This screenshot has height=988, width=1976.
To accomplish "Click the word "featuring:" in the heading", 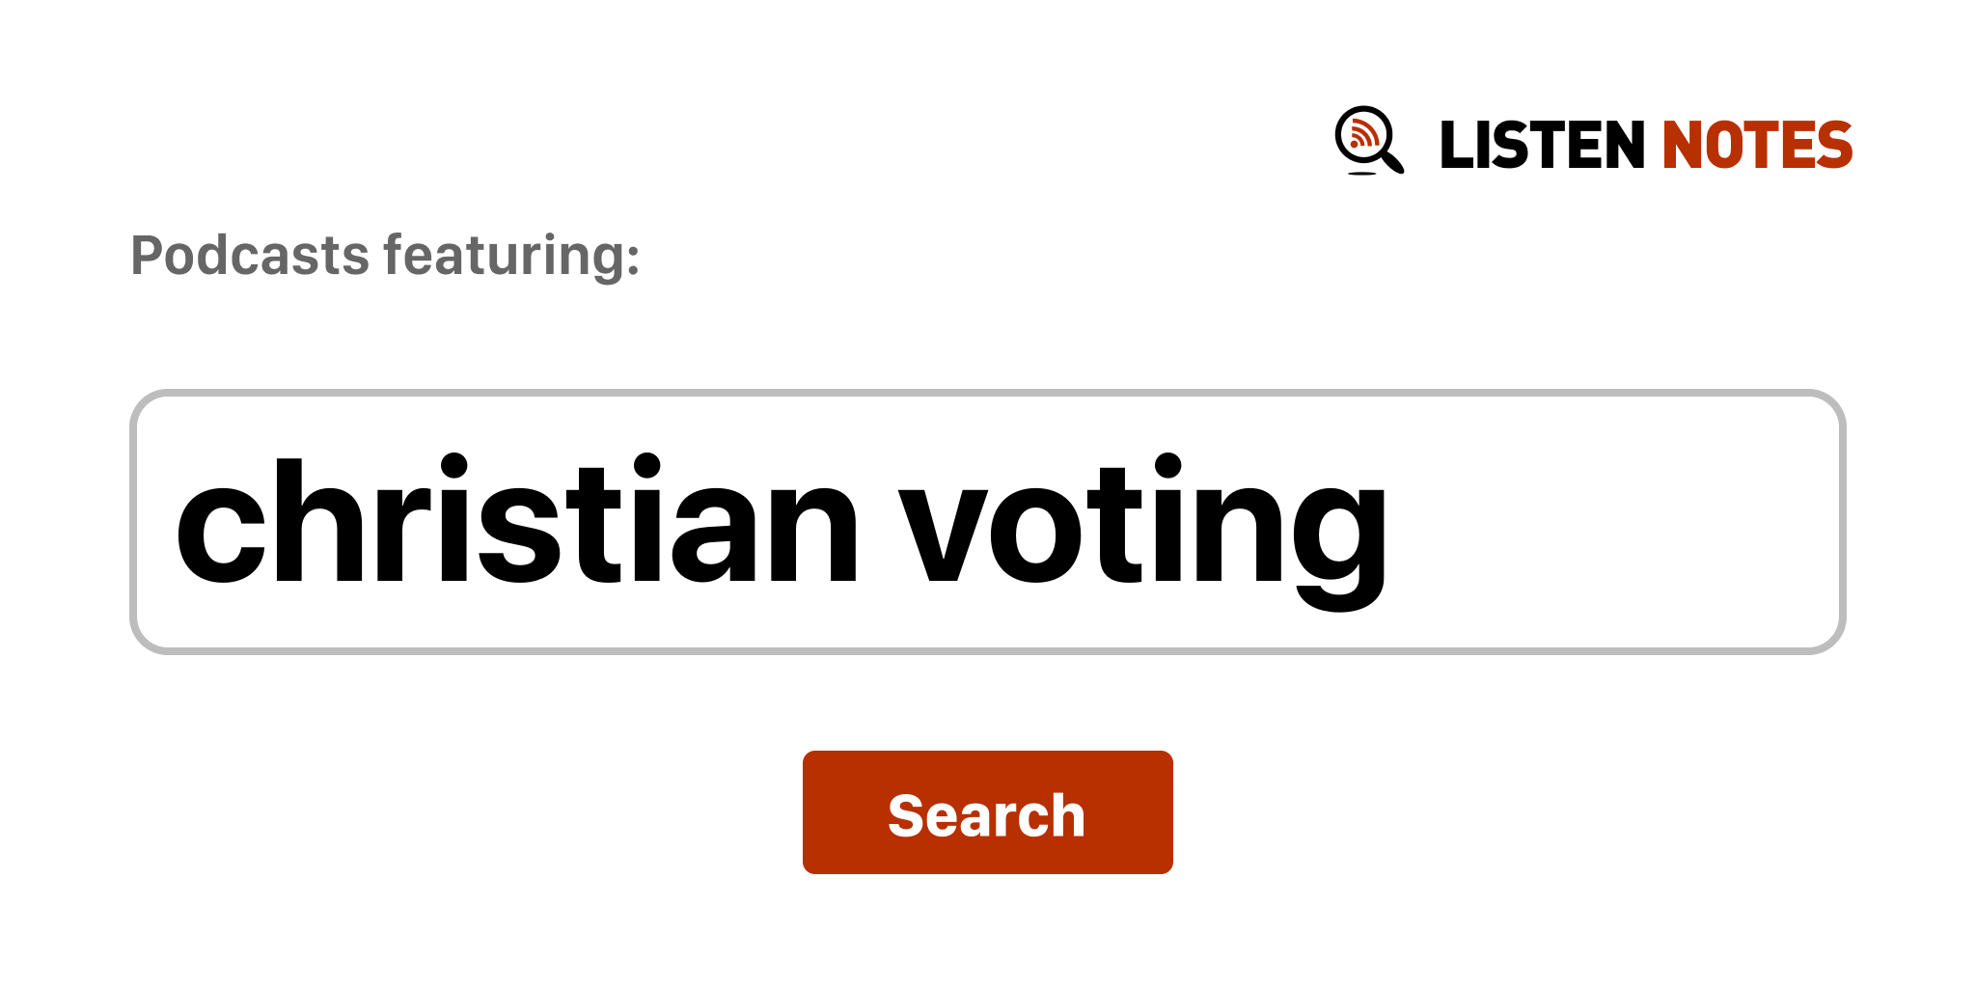I will click(x=511, y=256).
